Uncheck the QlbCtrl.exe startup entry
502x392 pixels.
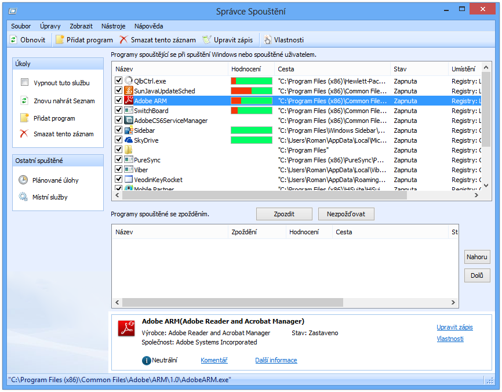[x=118, y=81]
